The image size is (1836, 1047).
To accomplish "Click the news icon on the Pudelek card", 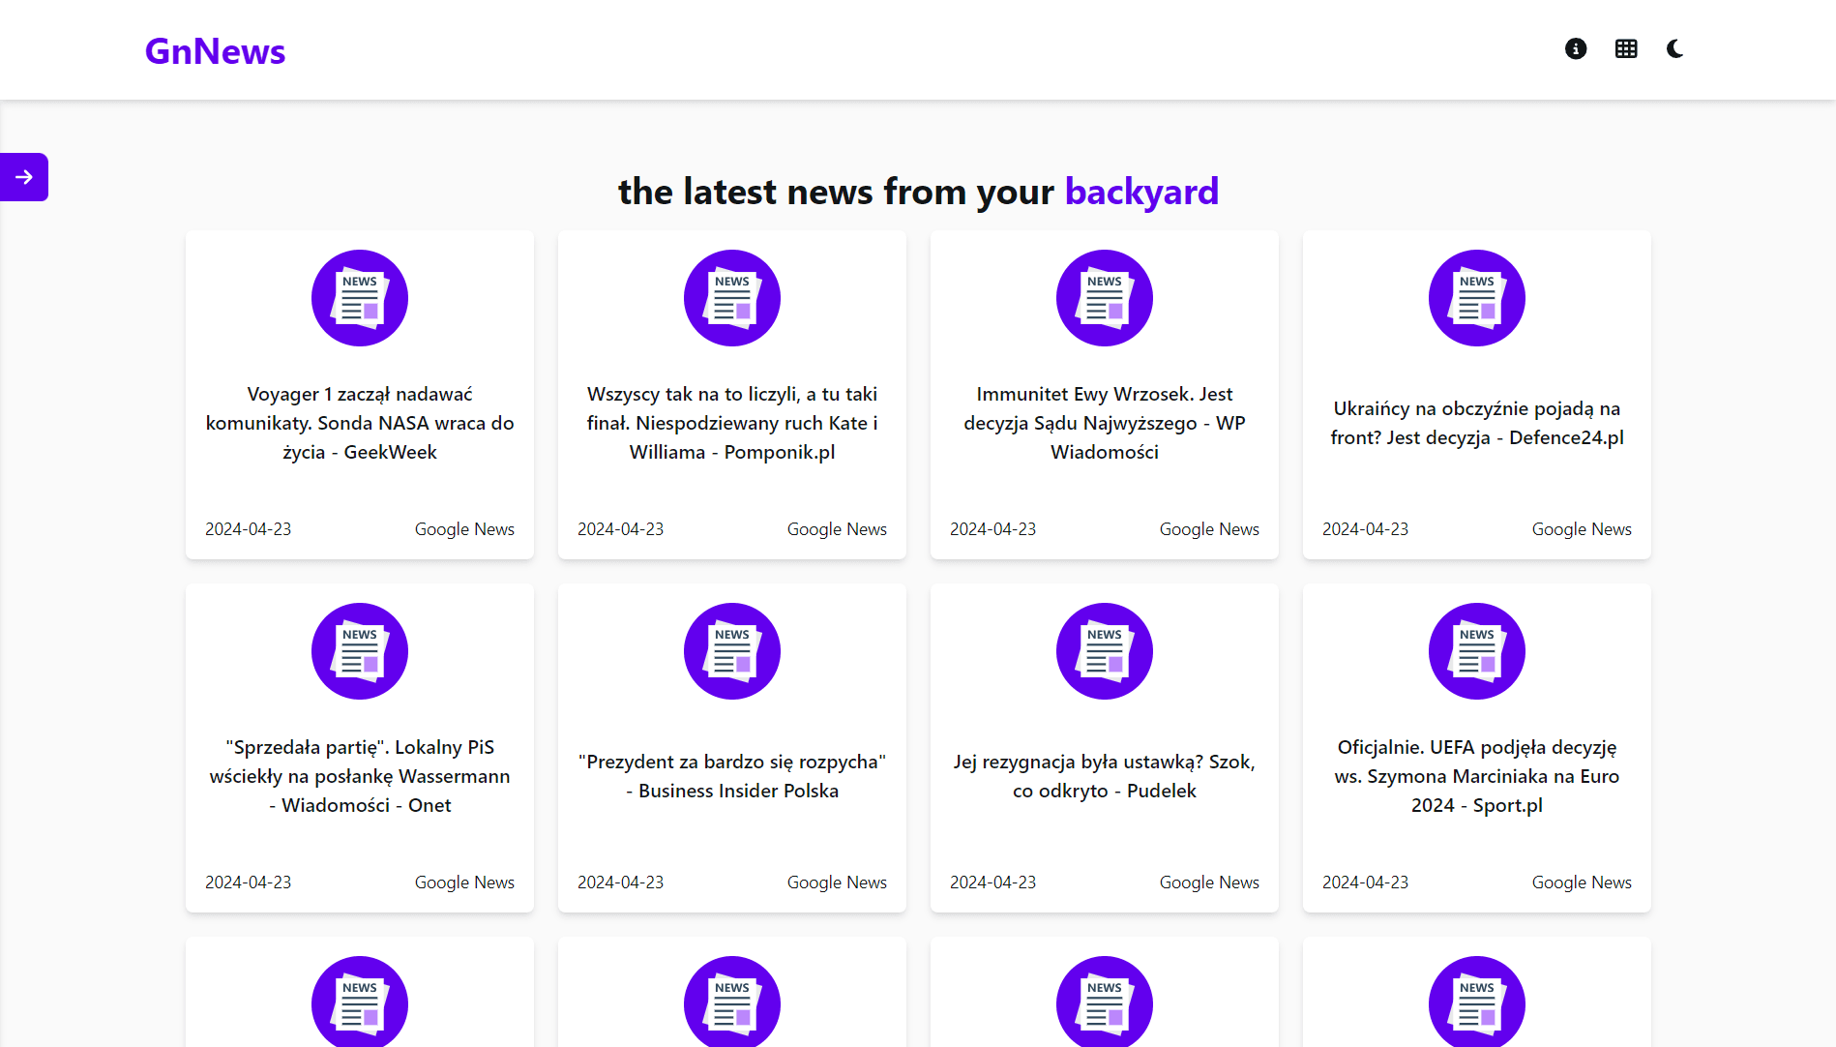I will coord(1105,651).
